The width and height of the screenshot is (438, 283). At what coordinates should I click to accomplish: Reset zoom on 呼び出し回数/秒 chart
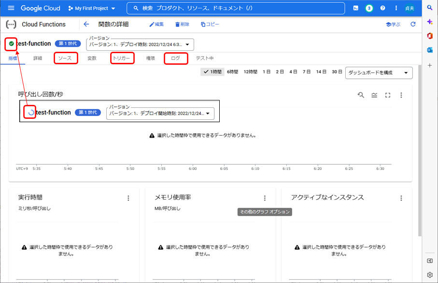361,95
